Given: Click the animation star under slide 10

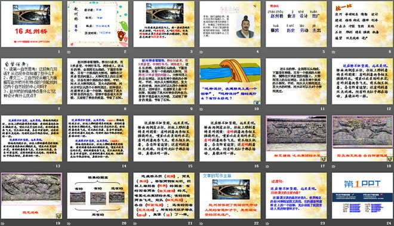Looking at the screenshot, I should [x=201, y=109].
